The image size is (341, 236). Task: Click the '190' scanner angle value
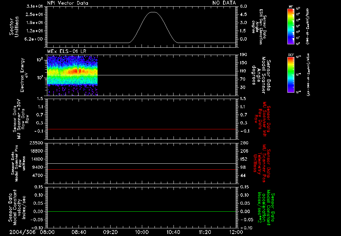click(x=243, y=55)
